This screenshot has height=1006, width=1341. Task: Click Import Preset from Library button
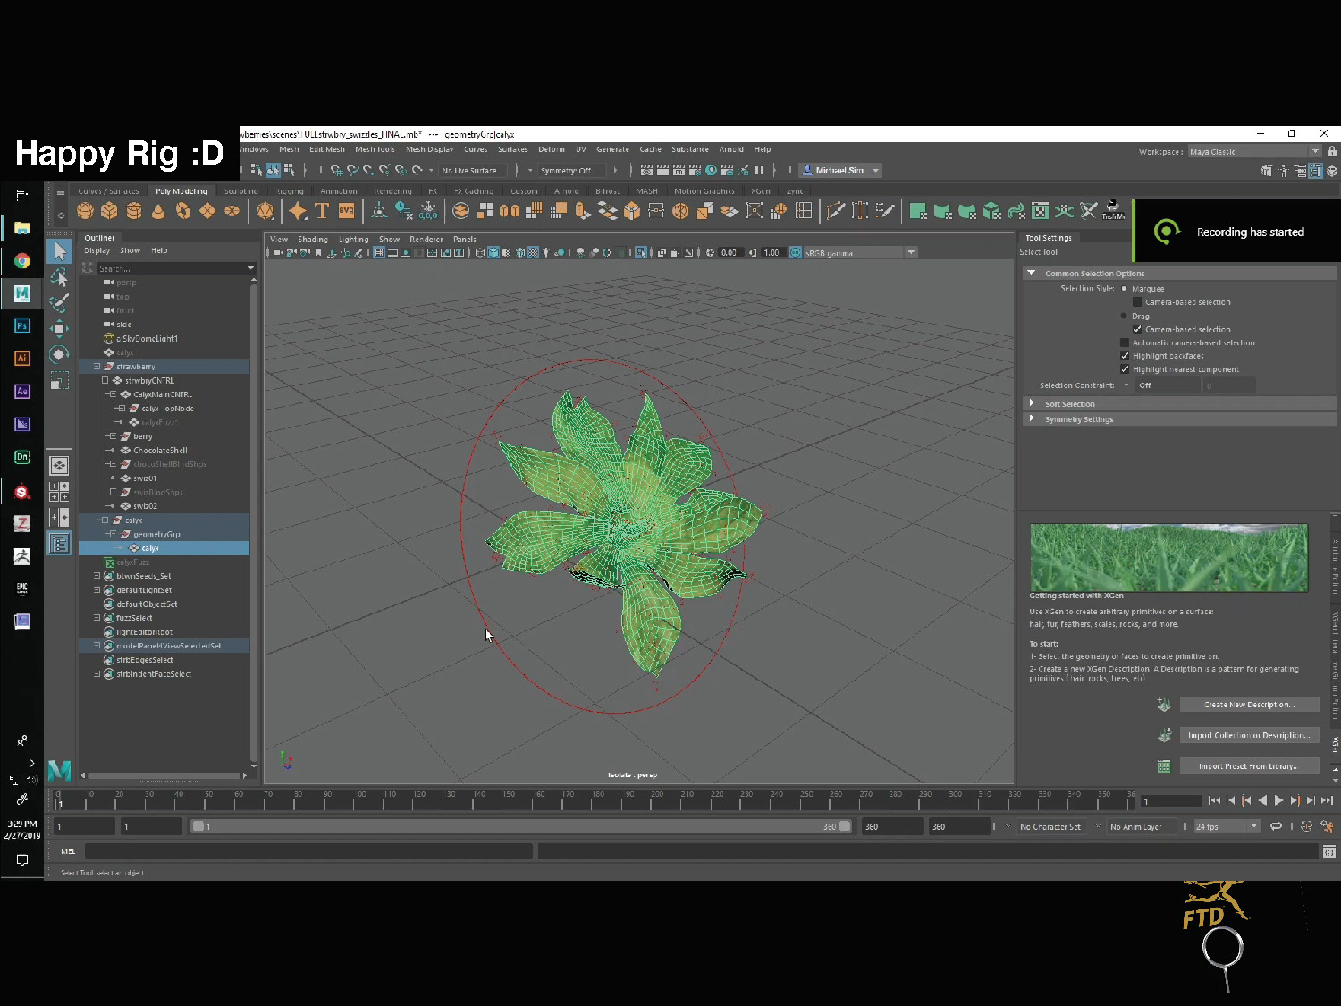coord(1249,765)
